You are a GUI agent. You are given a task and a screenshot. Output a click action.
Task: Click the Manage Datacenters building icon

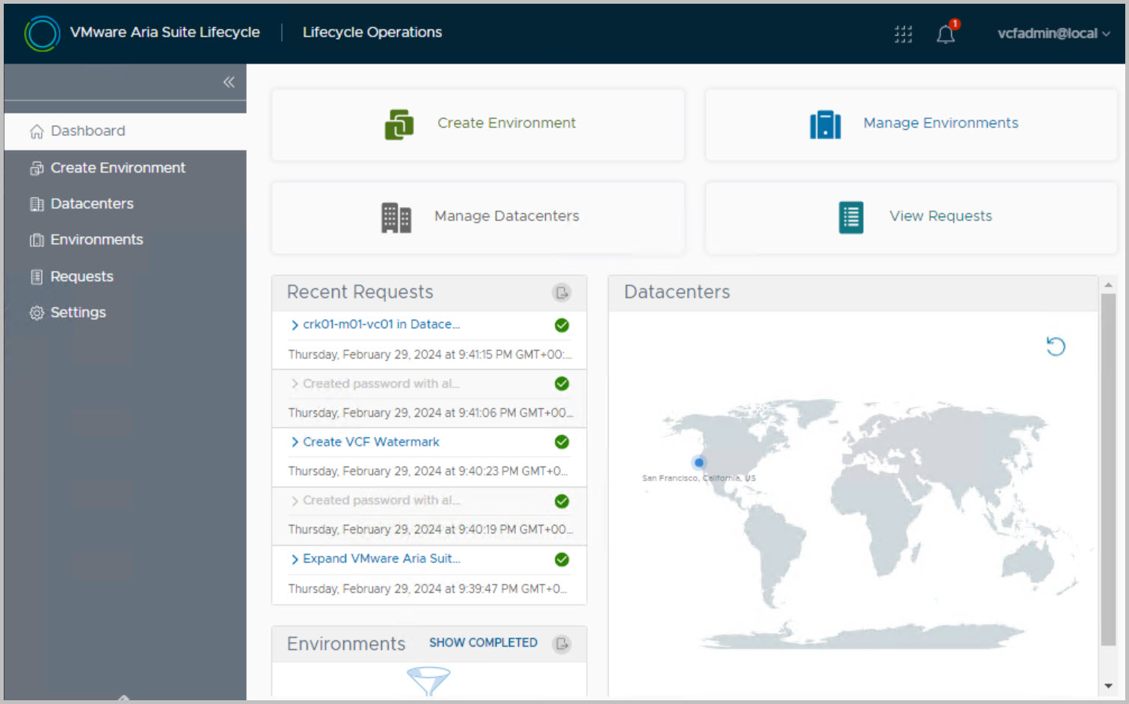(x=396, y=217)
